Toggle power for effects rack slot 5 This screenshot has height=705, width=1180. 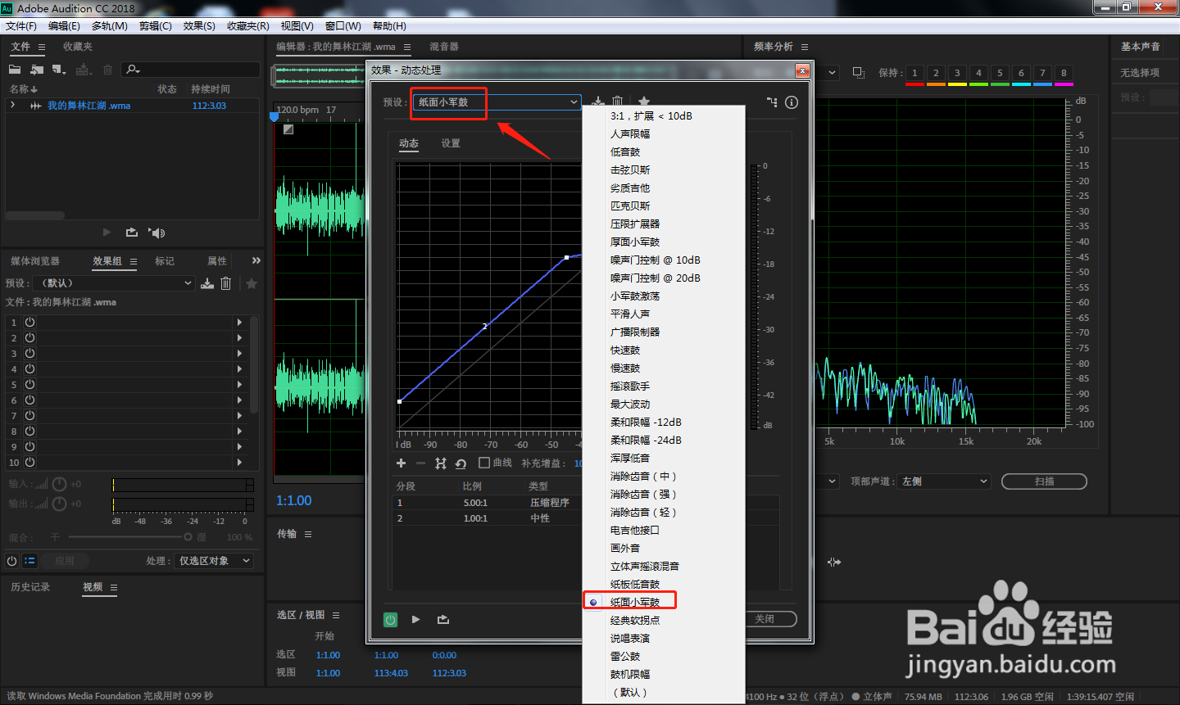pos(30,384)
